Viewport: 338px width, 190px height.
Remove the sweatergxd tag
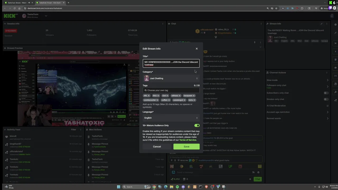184,100
